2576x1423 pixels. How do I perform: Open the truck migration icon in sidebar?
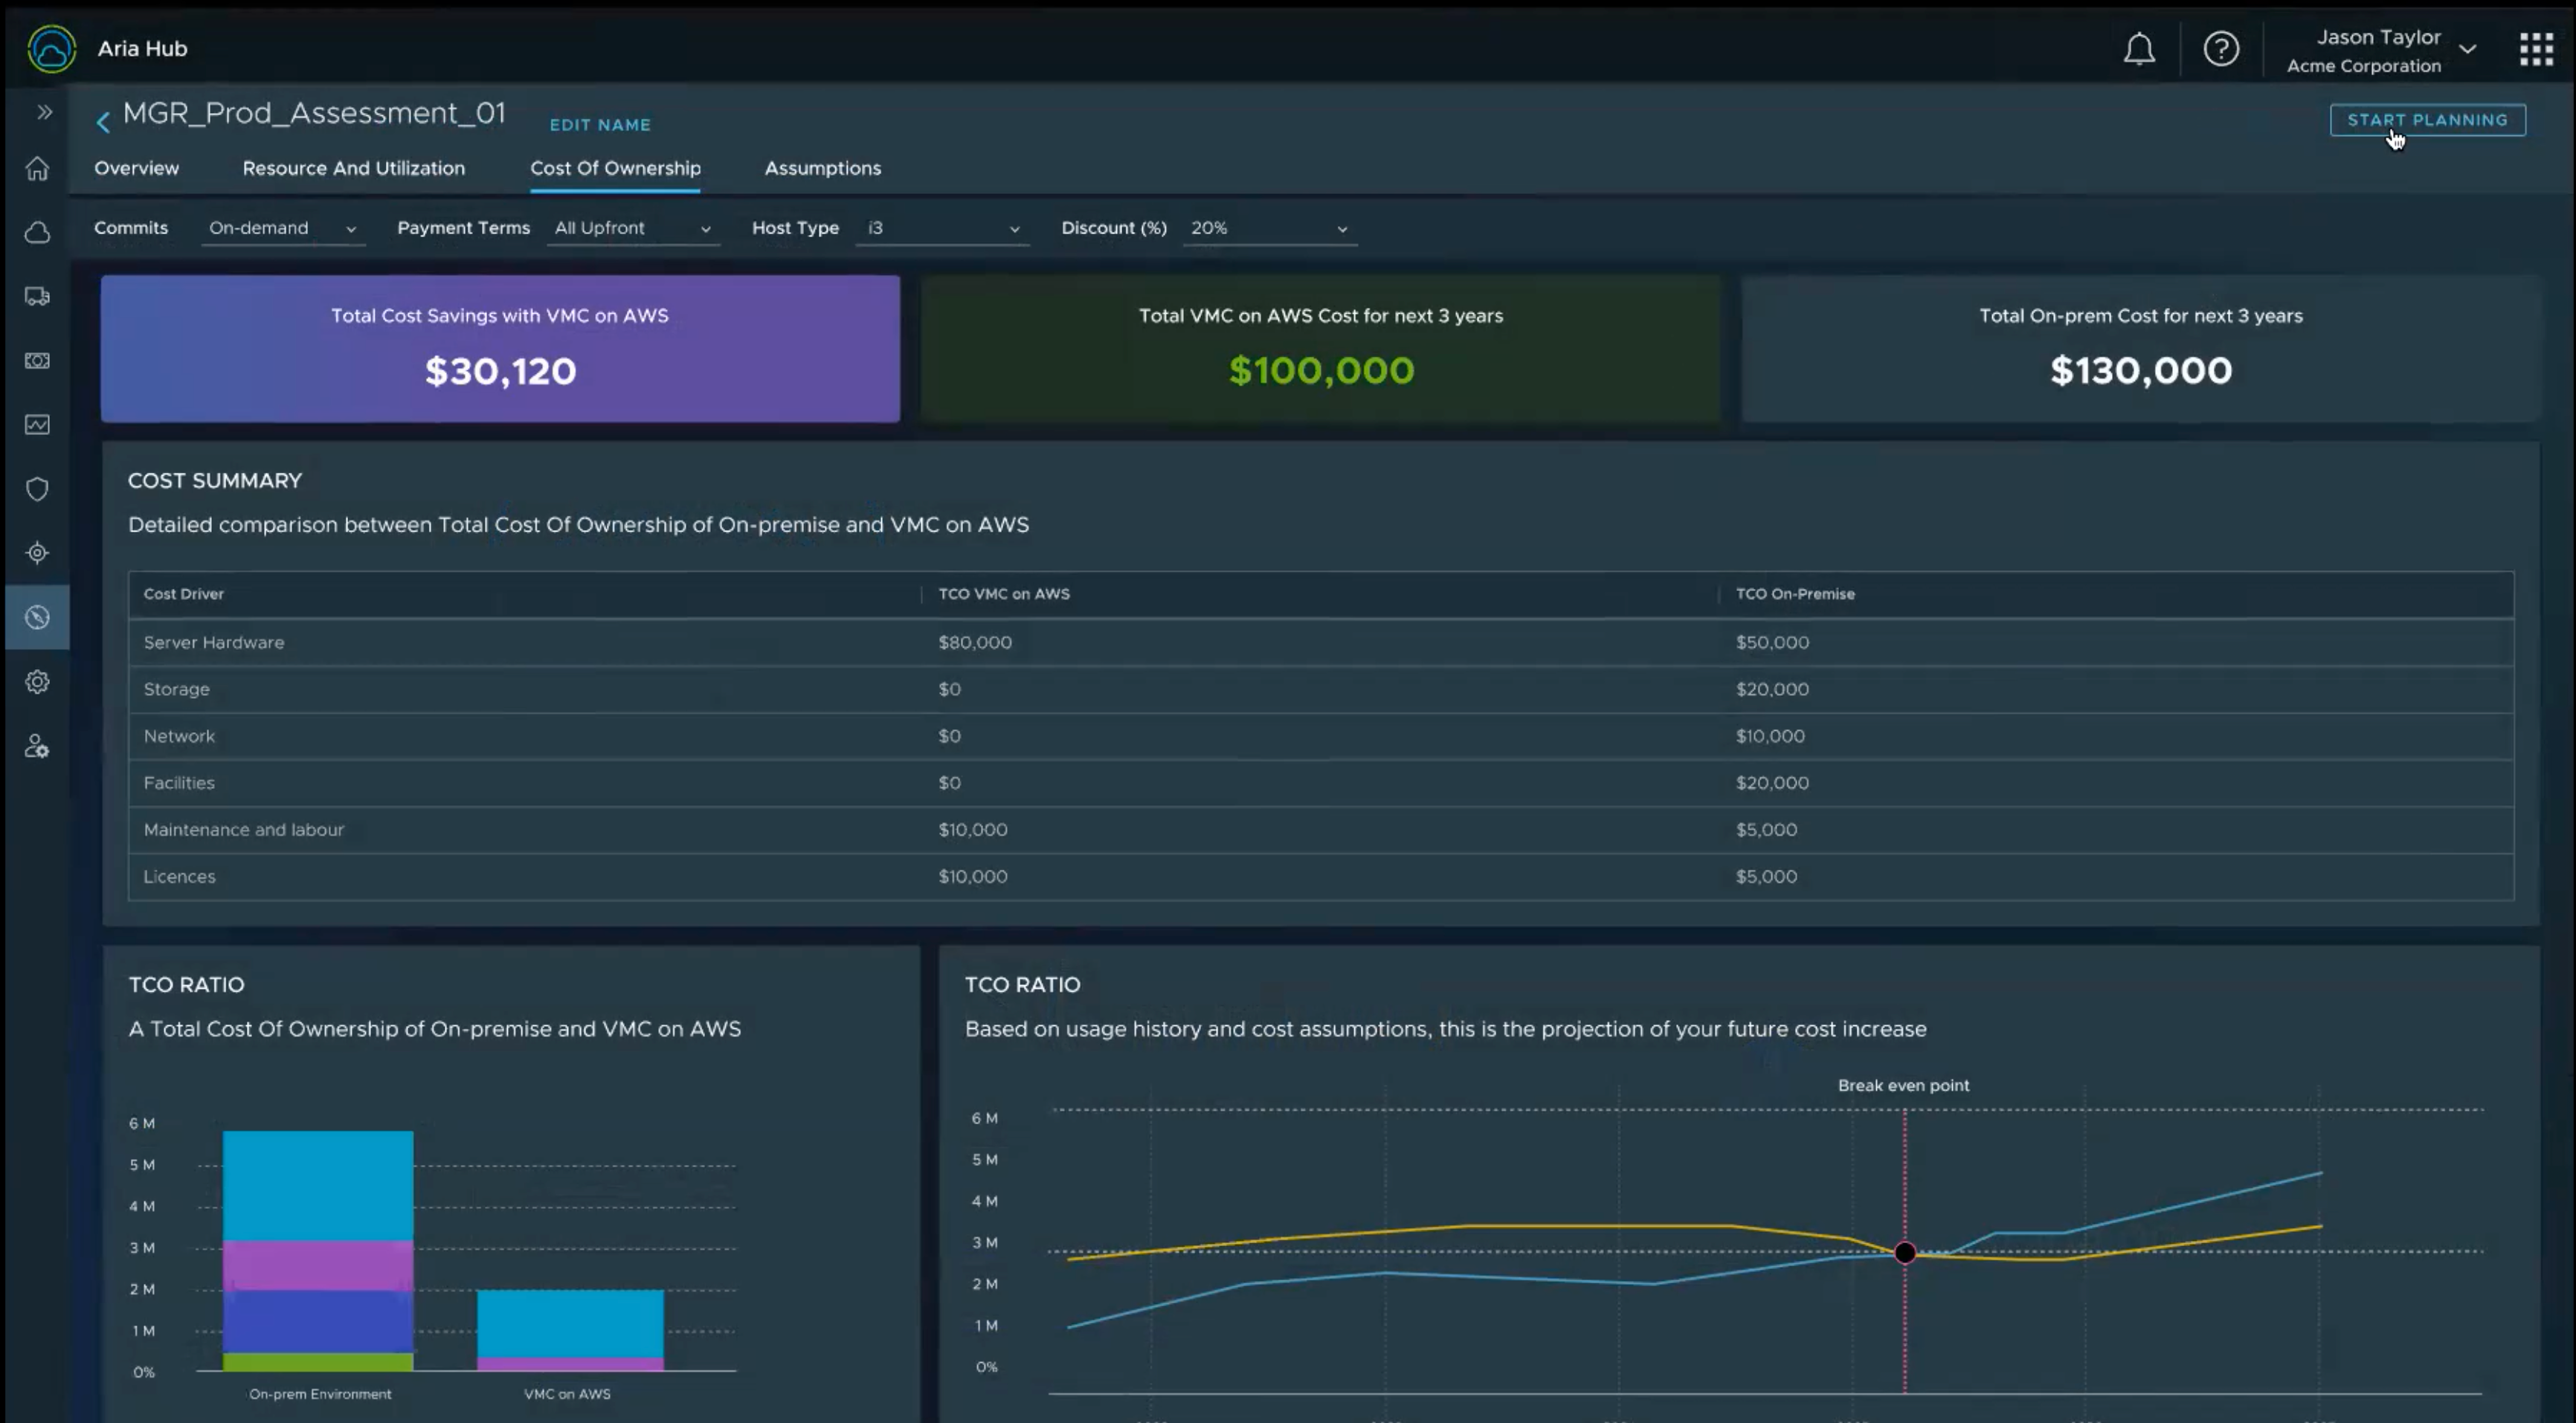point(37,296)
